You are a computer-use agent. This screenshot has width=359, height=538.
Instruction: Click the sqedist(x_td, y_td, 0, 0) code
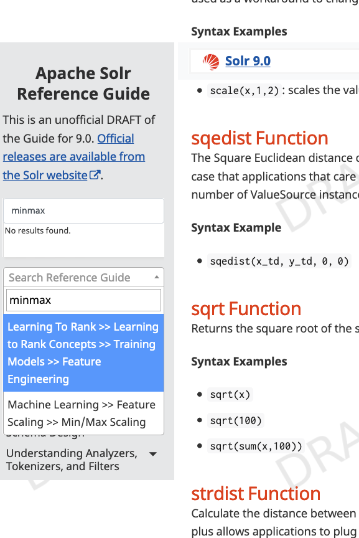[279, 262]
